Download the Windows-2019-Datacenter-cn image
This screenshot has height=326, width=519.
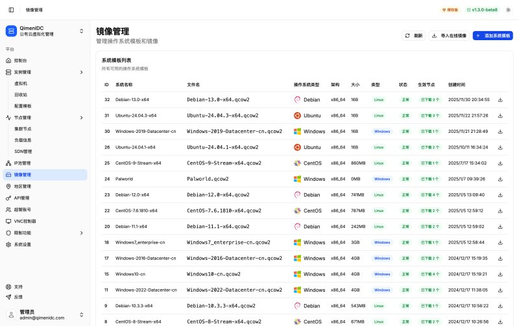(x=500, y=132)
